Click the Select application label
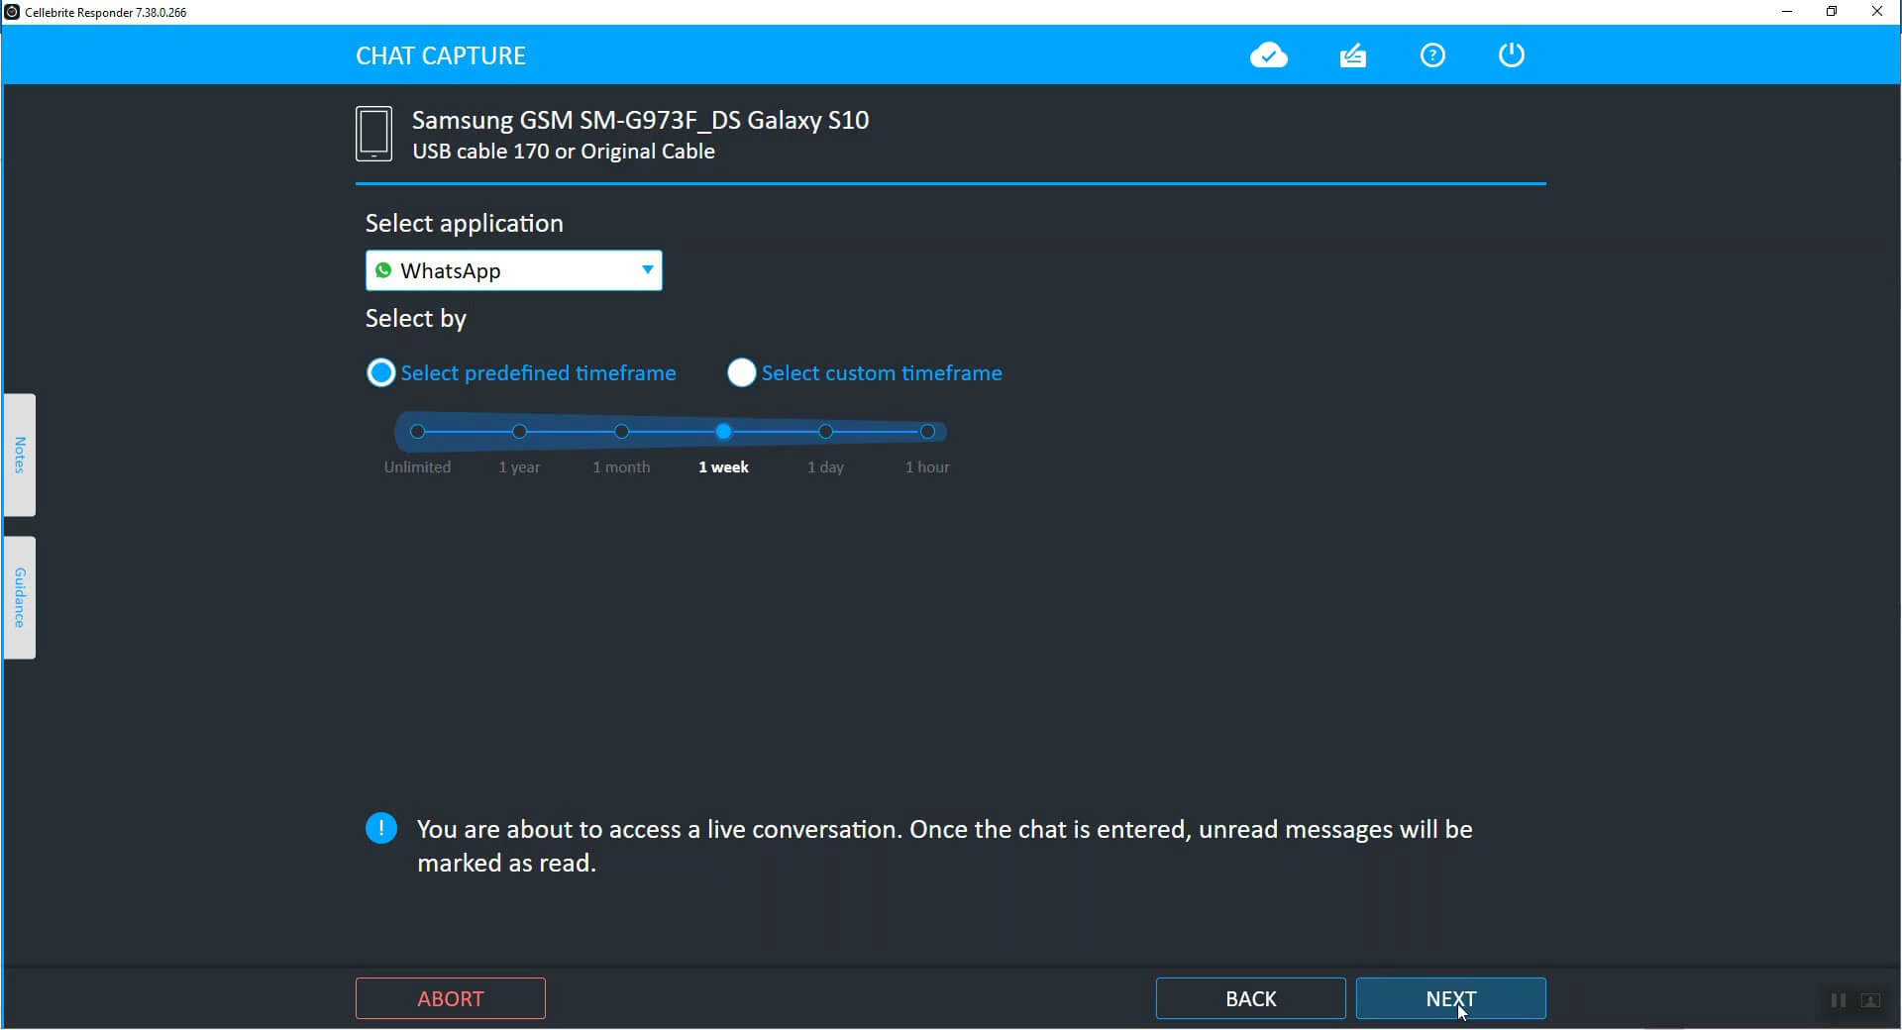This screenshot has height=1030, width=1902. (465, 223)
